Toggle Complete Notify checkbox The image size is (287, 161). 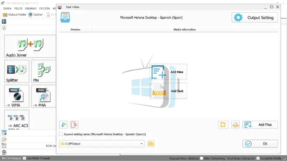point(258,158)
